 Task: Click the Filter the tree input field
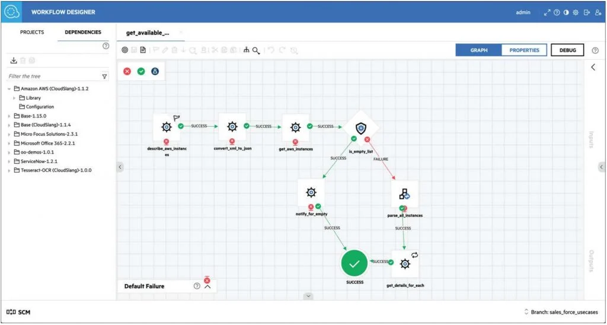coord(53,77)
